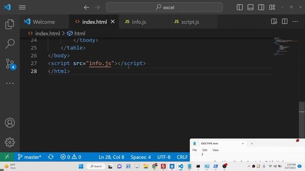Image resolution: width=305 pixels, height=171 pixels.
Task: Open the Chat app from taskbar
Action: pyautogui.click(x=119, y=166)
